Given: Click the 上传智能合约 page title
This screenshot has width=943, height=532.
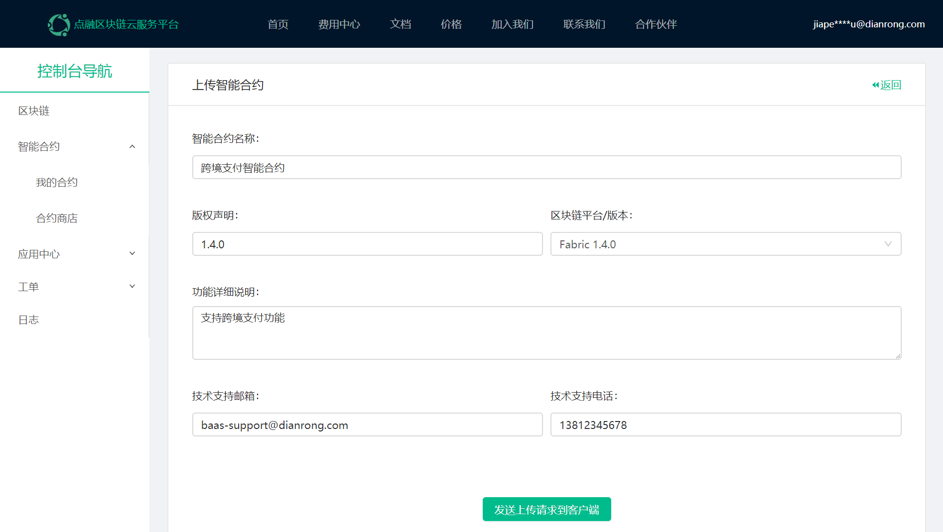Looking at the screenshot, I should (228, 85).
